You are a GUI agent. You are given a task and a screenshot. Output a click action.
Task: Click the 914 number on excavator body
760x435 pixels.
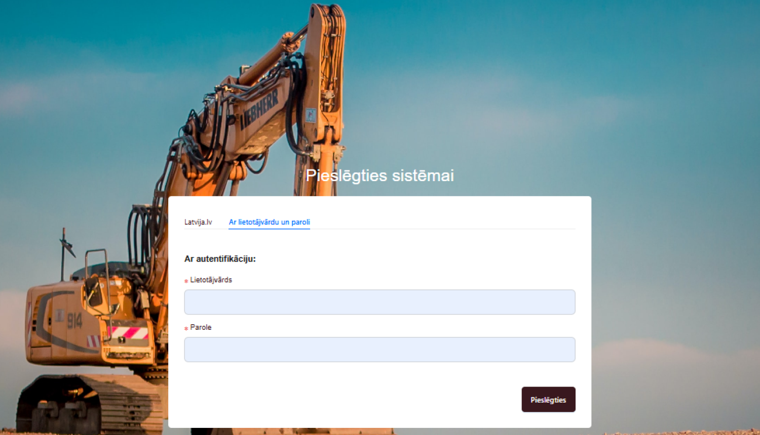point(74,320)
